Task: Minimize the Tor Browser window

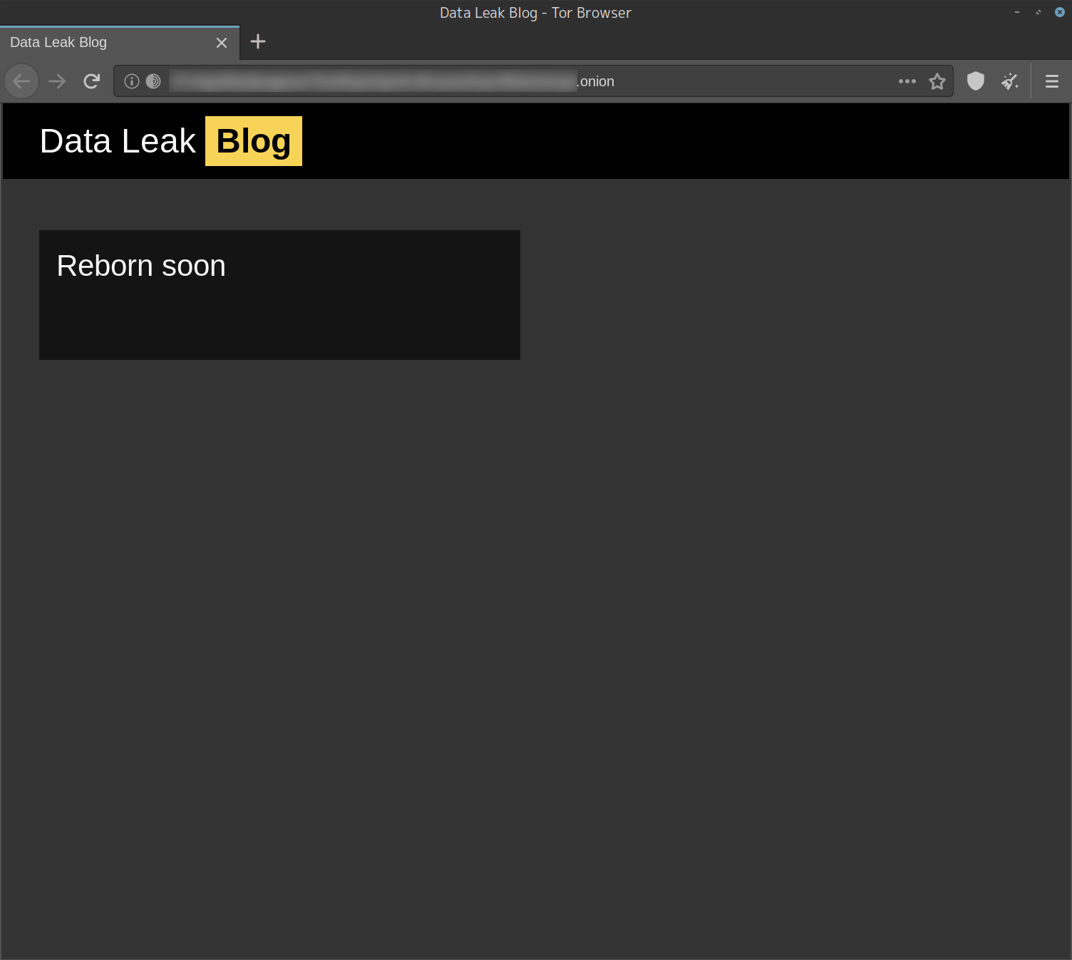Action: coord(1017,12)
